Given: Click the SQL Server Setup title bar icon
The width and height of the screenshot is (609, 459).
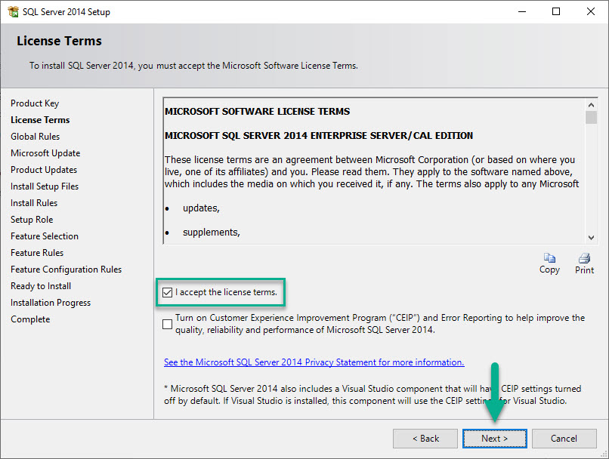Looking at the screenshot, I should (13, 11).
